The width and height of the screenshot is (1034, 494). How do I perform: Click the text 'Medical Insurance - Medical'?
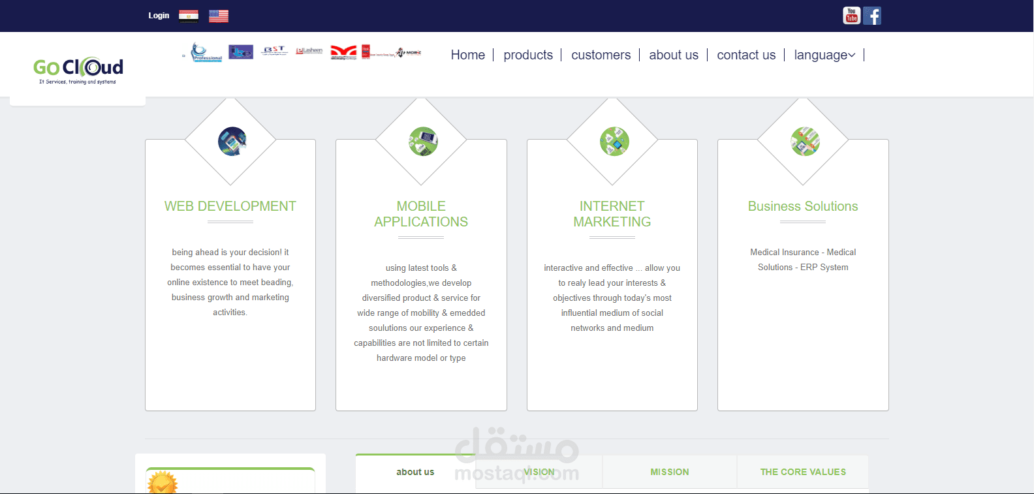pos(803,252)
